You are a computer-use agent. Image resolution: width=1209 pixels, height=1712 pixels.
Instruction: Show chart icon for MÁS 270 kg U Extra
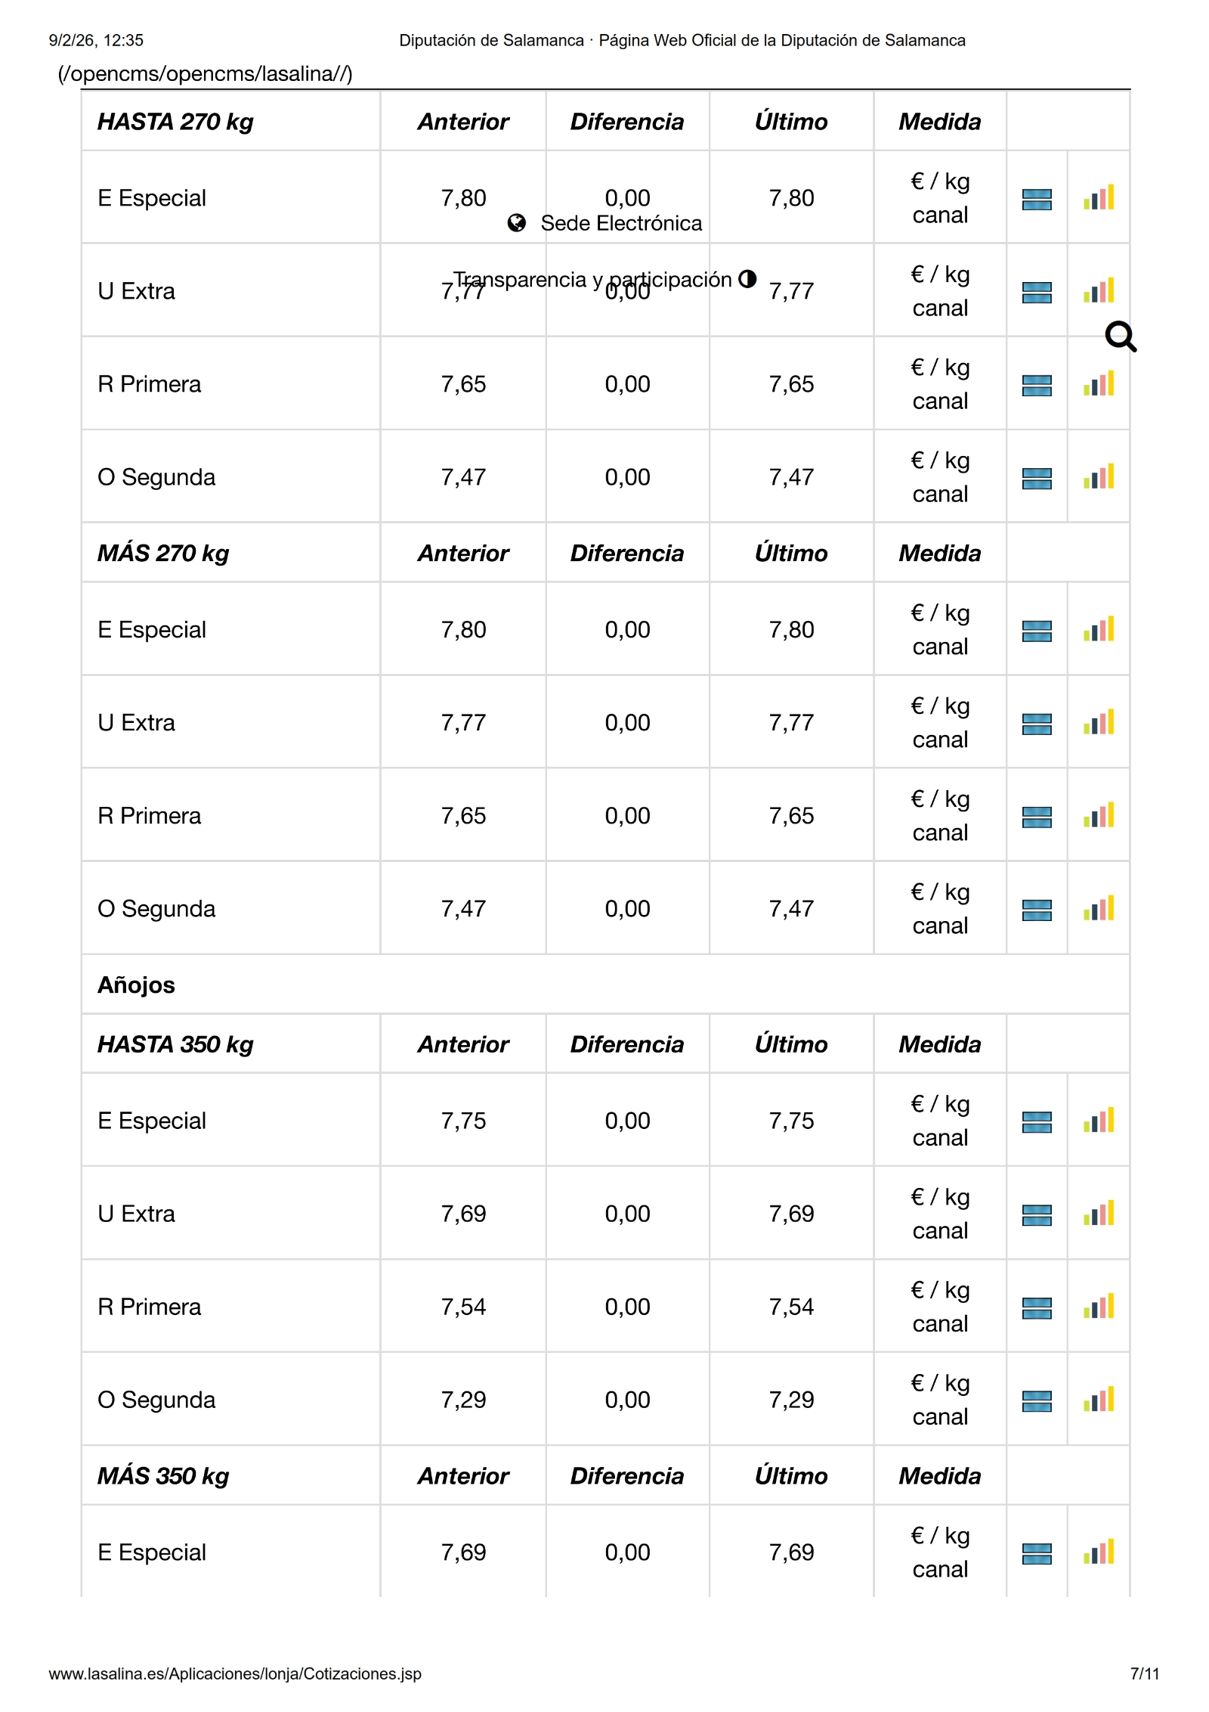click(1098, 723)
